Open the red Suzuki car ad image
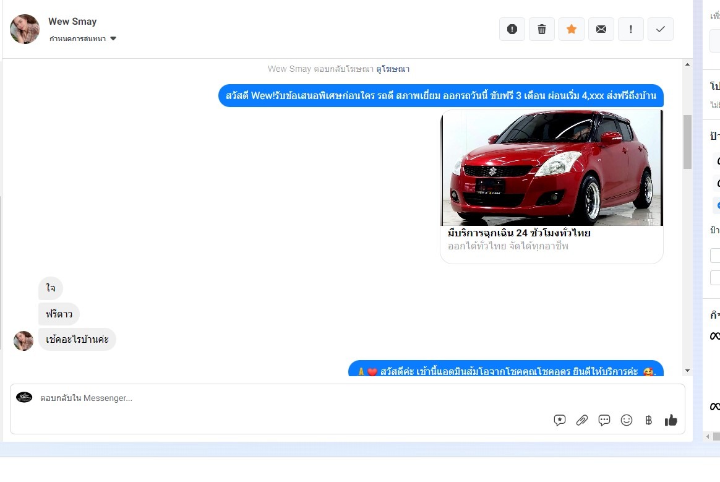720x482 pixels. (551, 168)
